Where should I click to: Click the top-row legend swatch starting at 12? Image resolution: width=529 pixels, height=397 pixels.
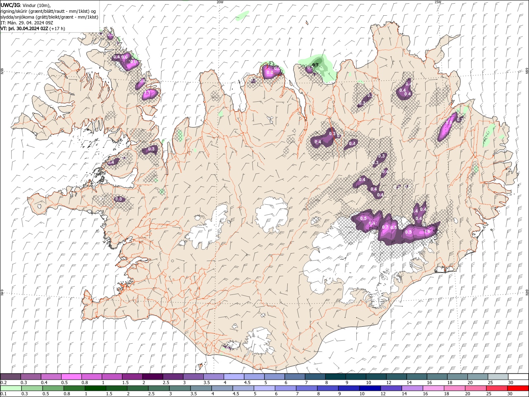[396, 377]
